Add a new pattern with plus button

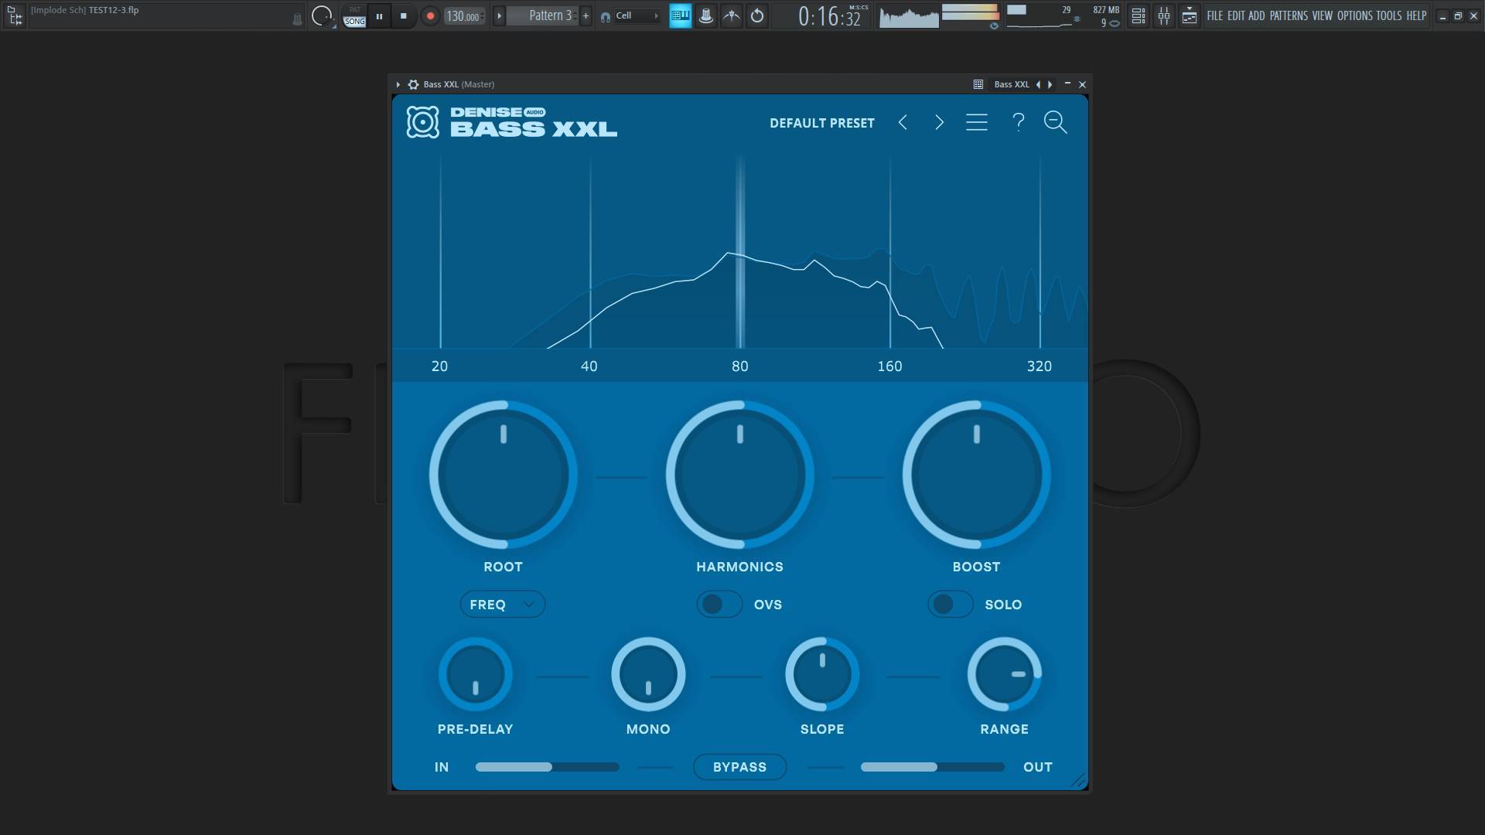585,15
